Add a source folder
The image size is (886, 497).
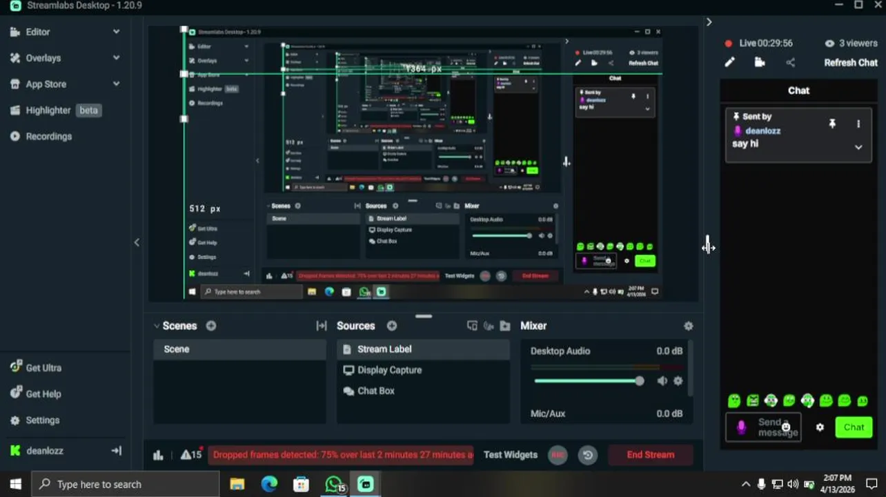pos(505,326)
